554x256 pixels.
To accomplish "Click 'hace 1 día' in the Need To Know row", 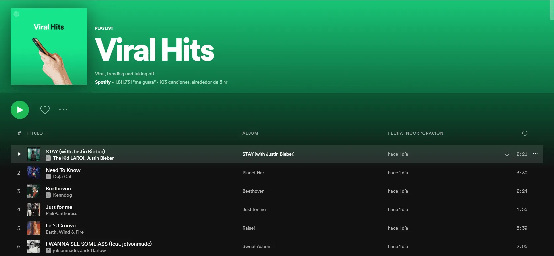I will [398, 173].
